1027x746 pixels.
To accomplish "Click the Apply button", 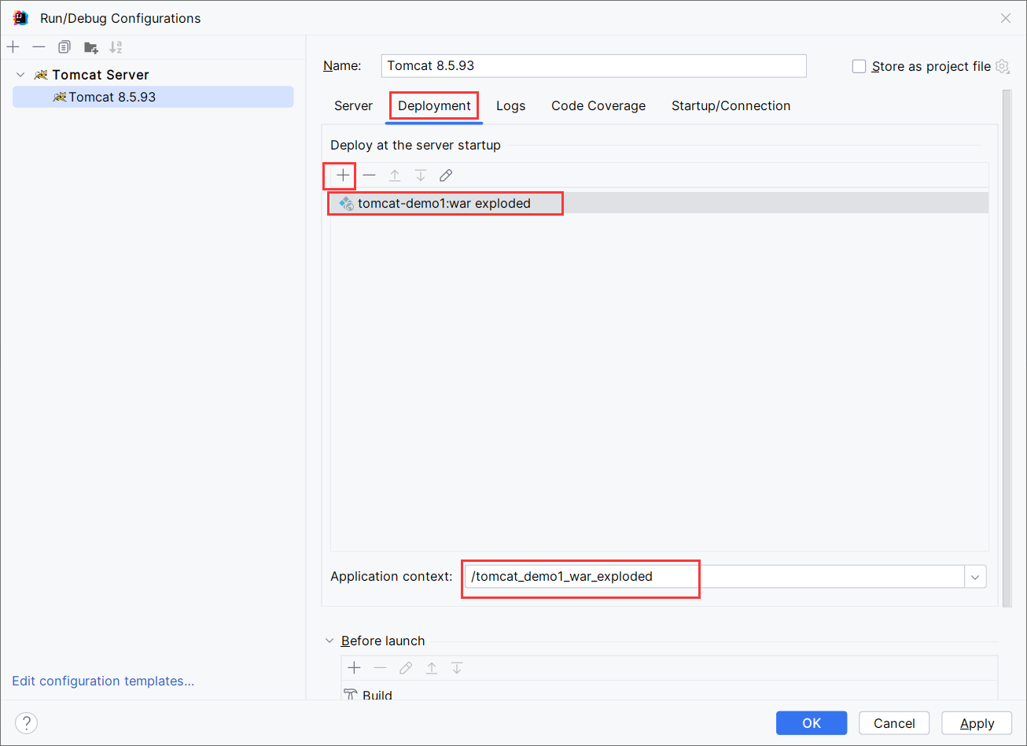I will click(x=977, y=723).
